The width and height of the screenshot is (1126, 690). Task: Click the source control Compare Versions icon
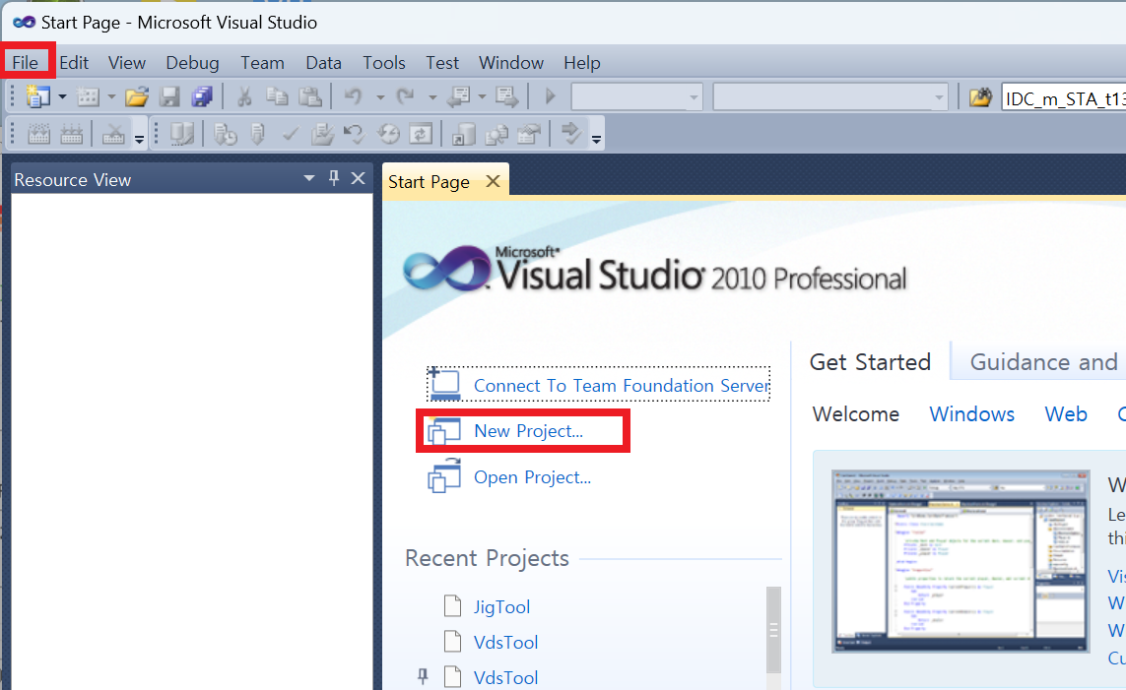[x=497, y=134]
